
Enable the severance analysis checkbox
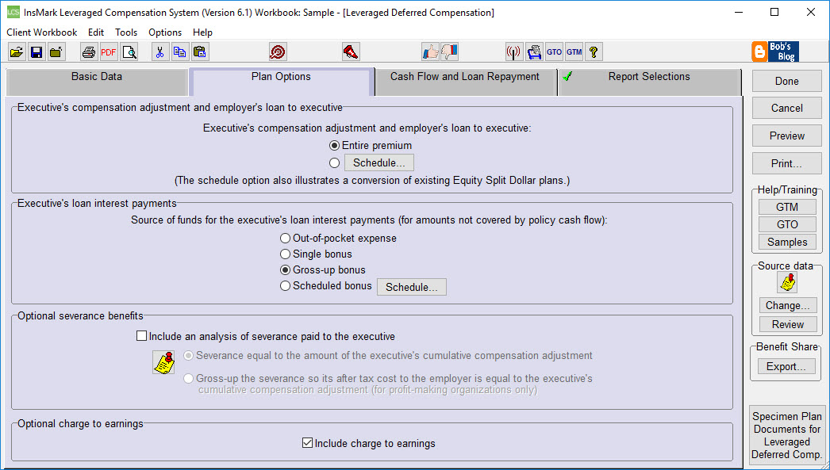pos(141,335)
